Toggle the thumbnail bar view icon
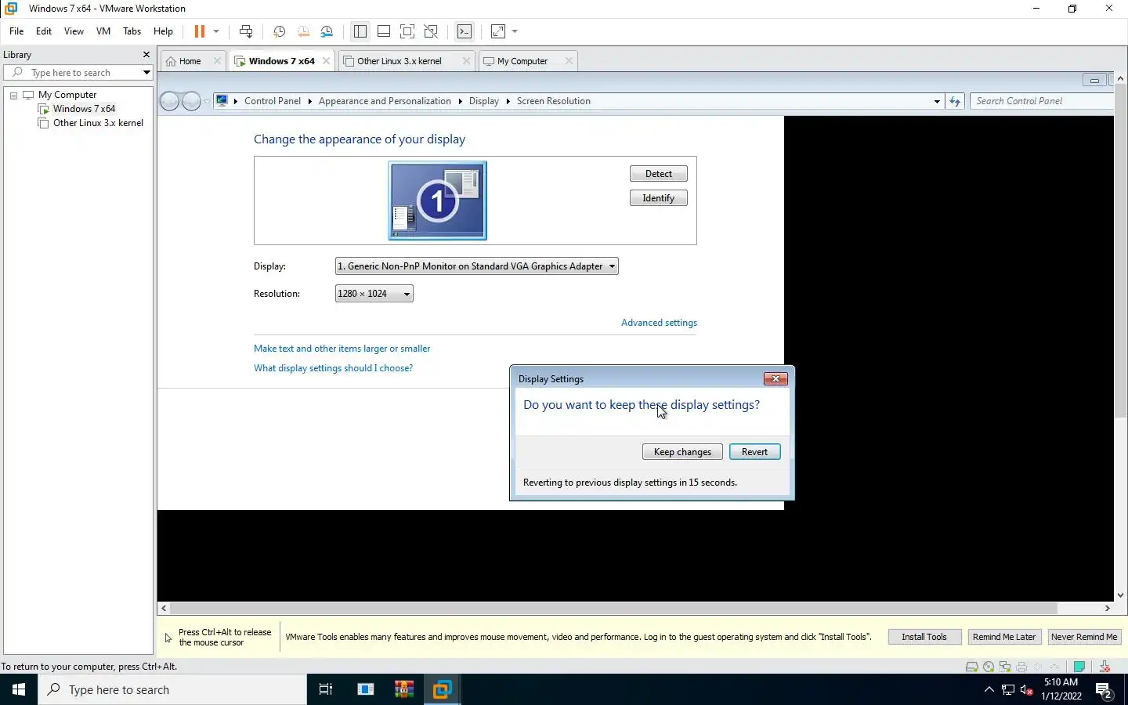This screenshot has height=705, width=1128. click(x=384, y=31)
